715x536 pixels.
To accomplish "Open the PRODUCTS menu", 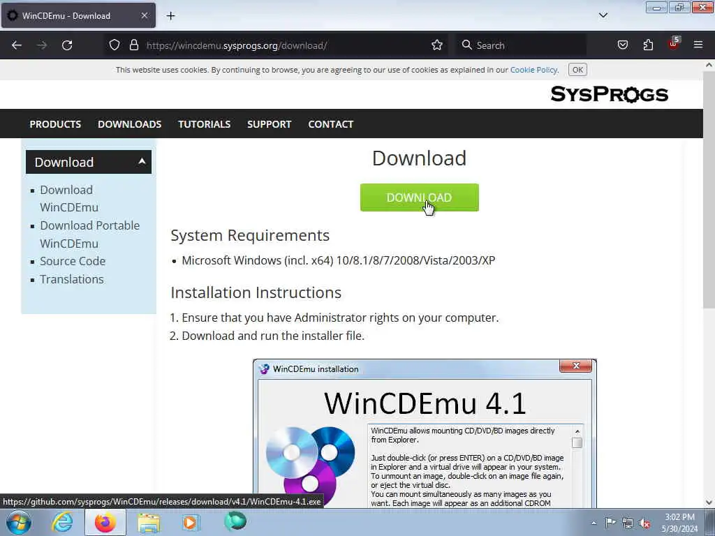I will pos(55,124).
